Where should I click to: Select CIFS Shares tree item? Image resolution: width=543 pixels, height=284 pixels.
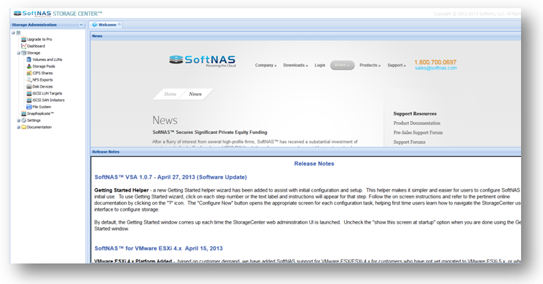click(x=43, y=73)
